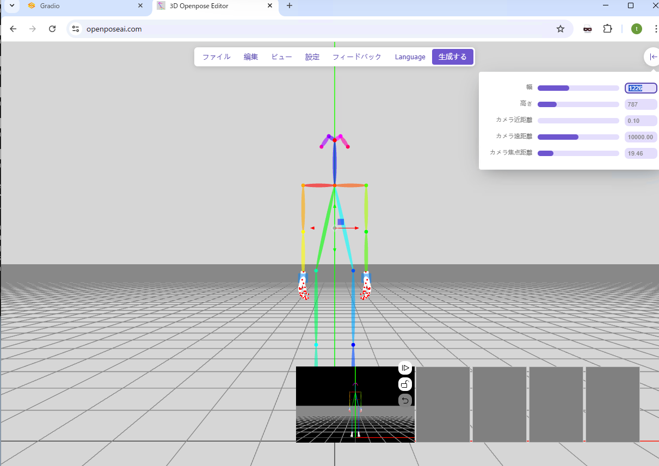Open the フィードバック menu
The height and width of the screenshot is (466, 659).
[357, 57]
